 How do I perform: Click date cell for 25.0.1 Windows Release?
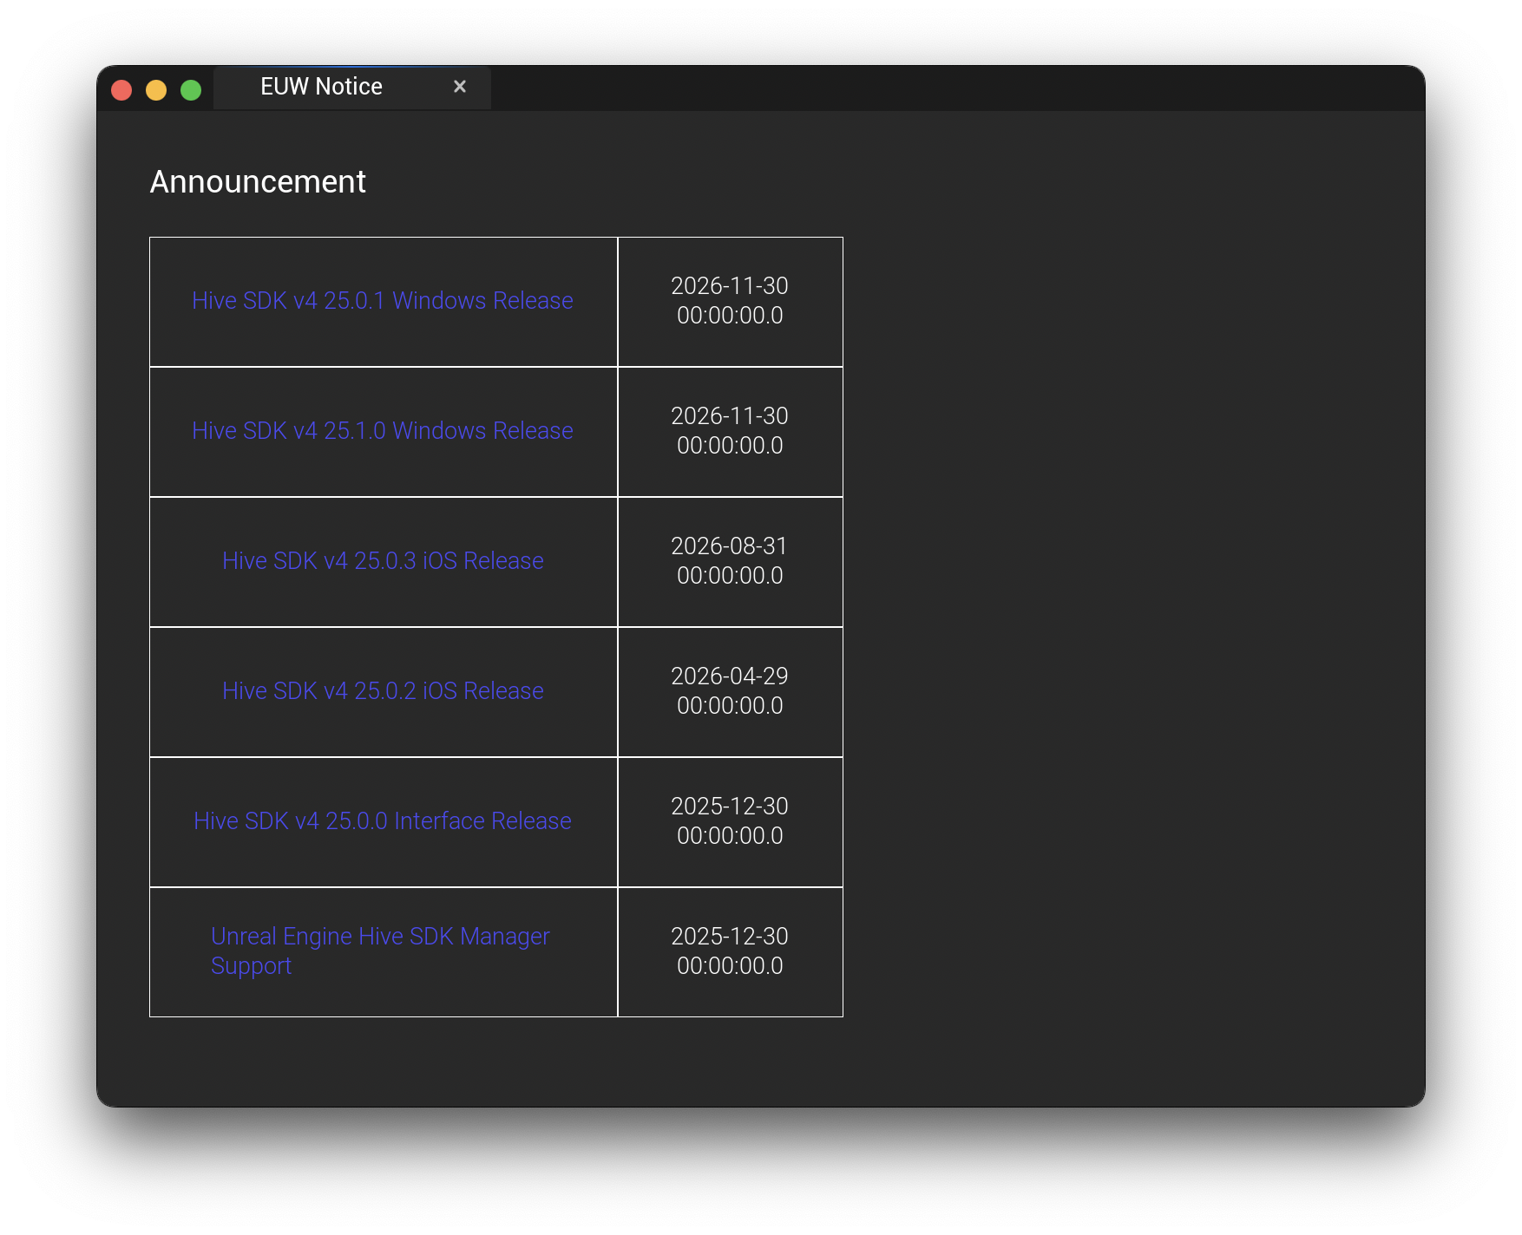tap(730, 301)
